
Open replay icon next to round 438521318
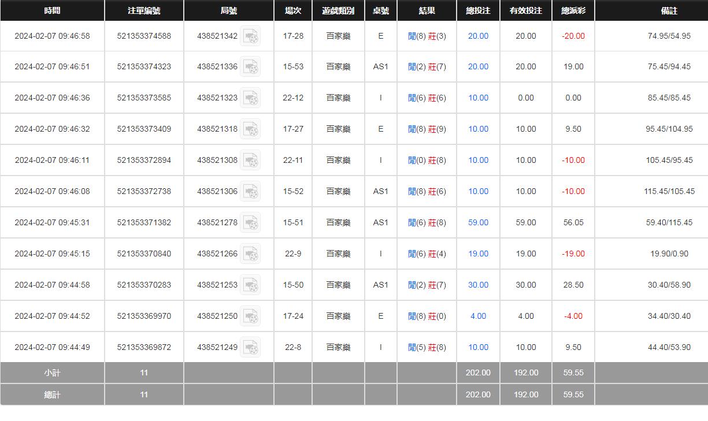250,129
